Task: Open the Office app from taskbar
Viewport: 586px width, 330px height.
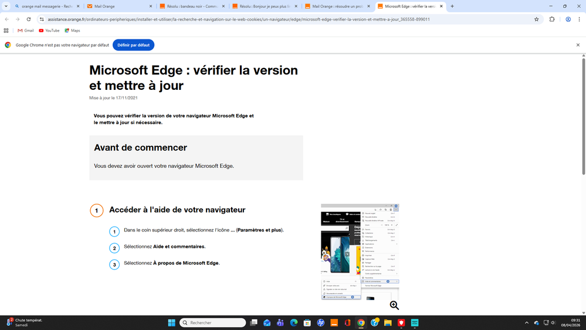Action: pos(348,322)
